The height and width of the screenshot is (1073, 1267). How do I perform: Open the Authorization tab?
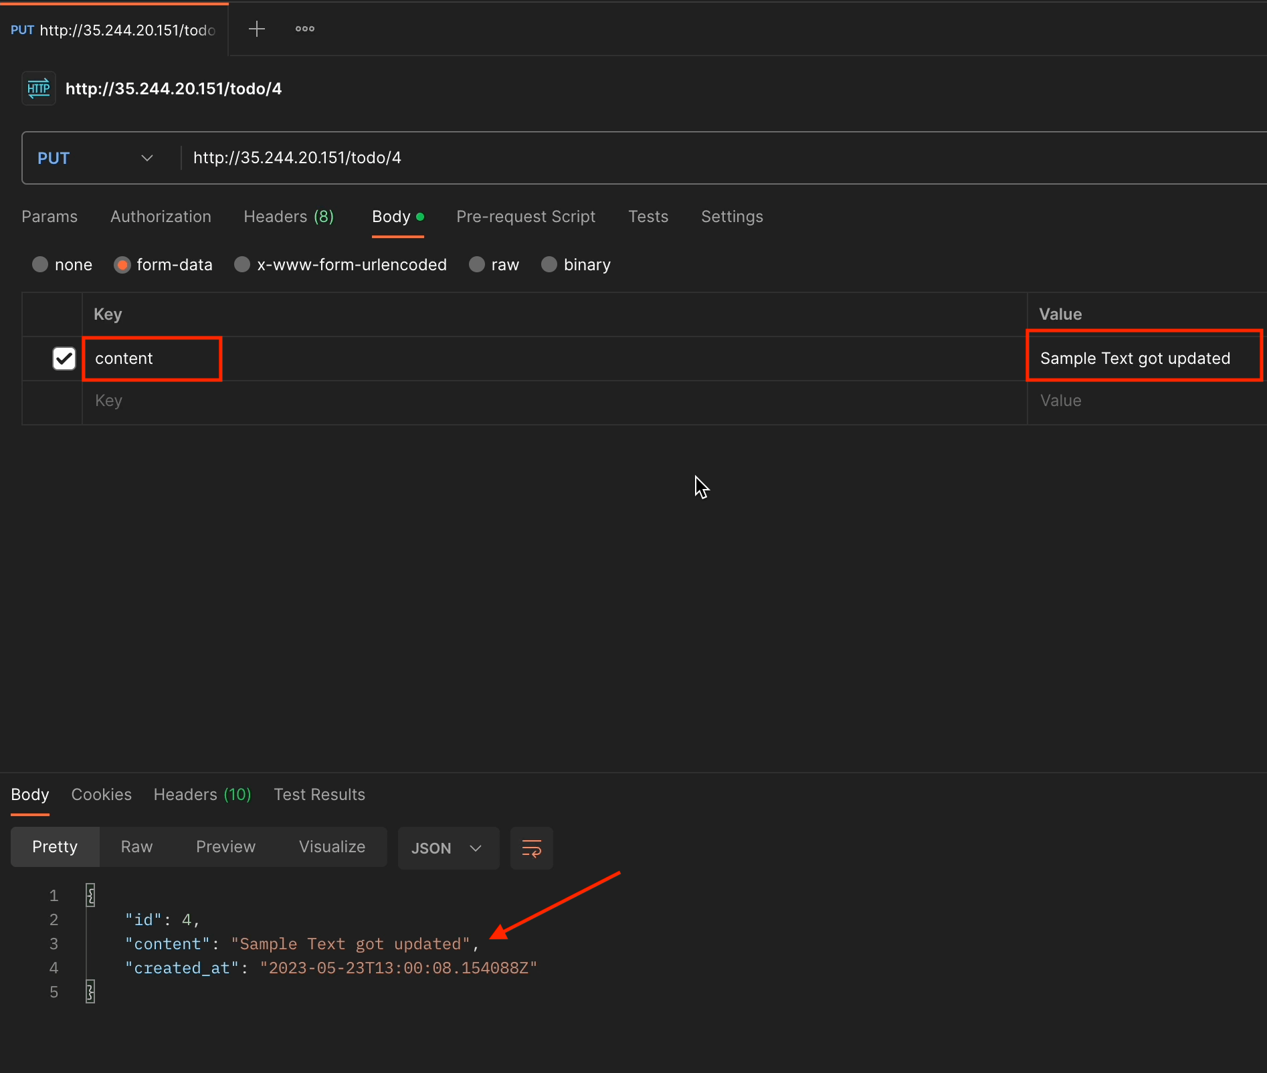point(161,217)
